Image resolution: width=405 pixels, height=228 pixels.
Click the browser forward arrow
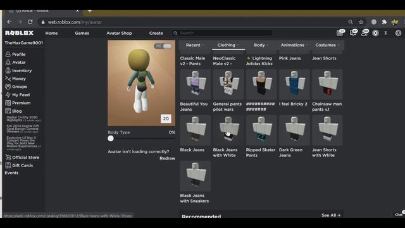click(x=20, y=22)
